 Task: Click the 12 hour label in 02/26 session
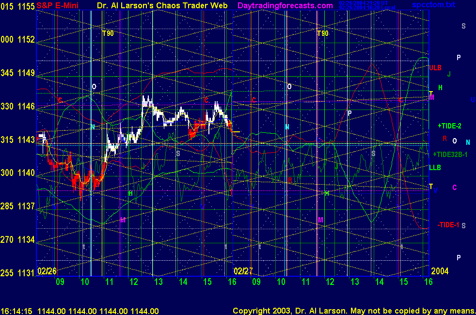pyautogui.click(x=134, y=282)
